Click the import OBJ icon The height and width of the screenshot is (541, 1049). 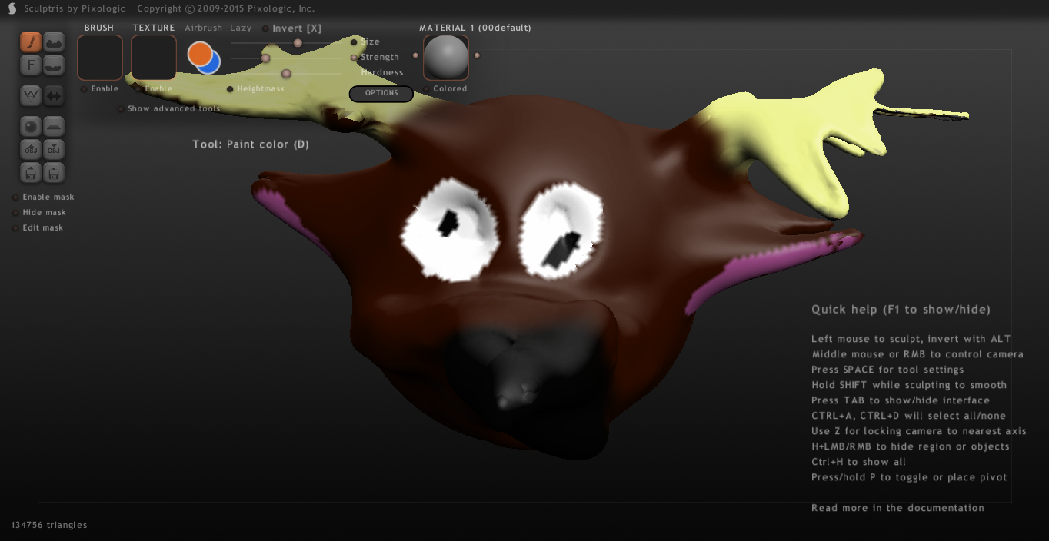[x=31, y=149]
